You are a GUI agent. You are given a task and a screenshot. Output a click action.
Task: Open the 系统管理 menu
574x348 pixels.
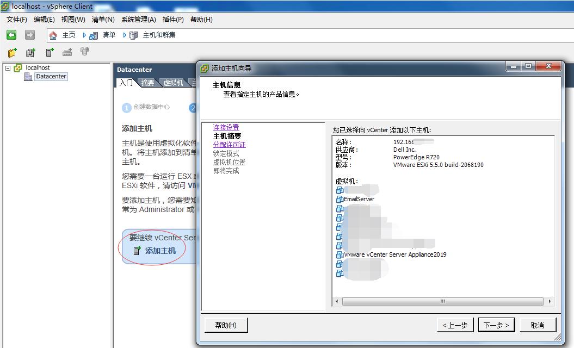point(138,19)
